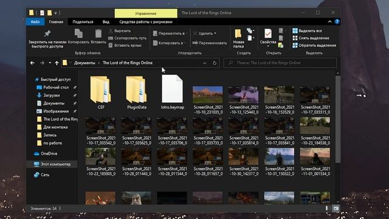Click Выделить все
Screen dimensions: 389x219
pyautogui.click(x=307, y=31)
